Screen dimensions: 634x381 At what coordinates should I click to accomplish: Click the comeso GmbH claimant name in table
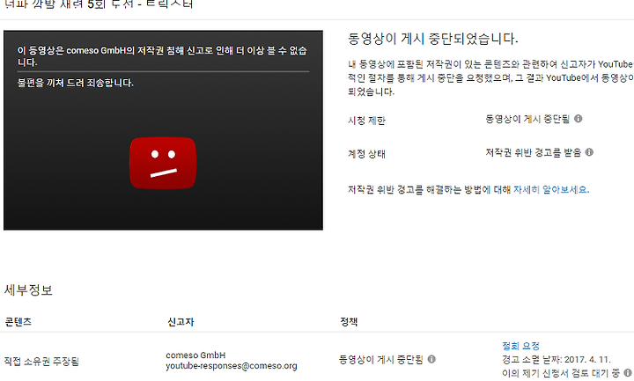click(195, 355)
